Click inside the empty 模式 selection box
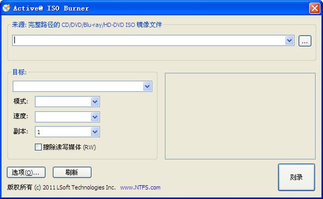This screenshot has height=199, width=323. [63, 102]
